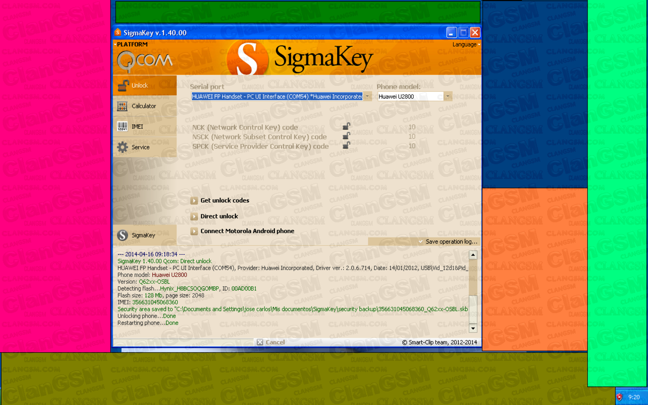Open the SigmaKey sidebar entry

[145, 235]
